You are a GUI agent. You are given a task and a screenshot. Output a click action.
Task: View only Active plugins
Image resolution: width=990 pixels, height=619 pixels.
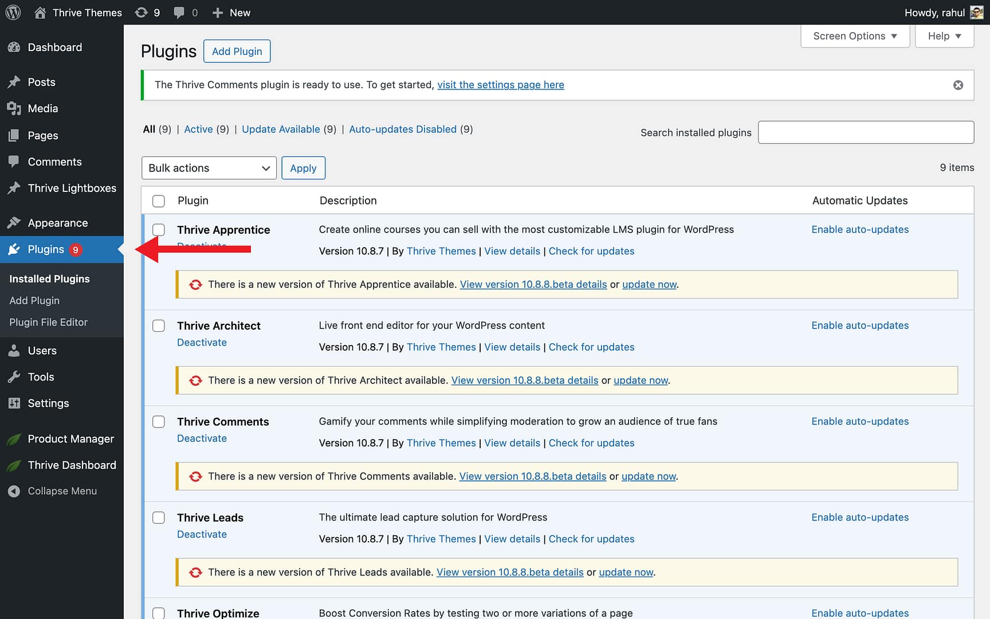pyautogui.click(x=198, y=129)
